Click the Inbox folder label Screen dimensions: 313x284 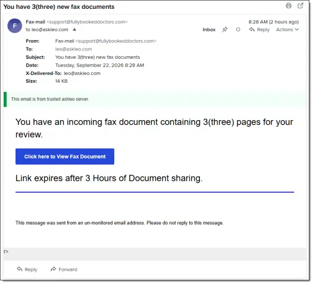click(x=210, y=30)
